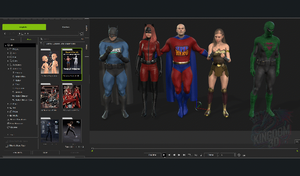Toggle the All checkbox in the tree
Screen dimensions: 300x176
(x=8, y=45)
